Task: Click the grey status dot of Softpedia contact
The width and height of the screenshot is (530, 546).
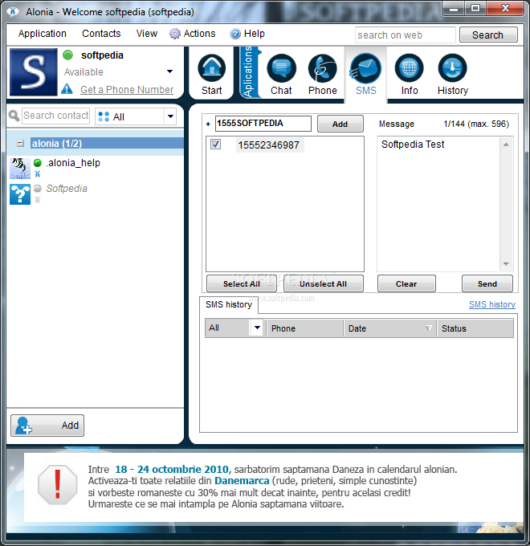Action: [x=38, y=189]
